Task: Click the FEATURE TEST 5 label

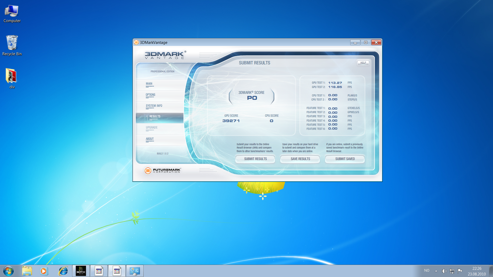Action: pos(316,125)
